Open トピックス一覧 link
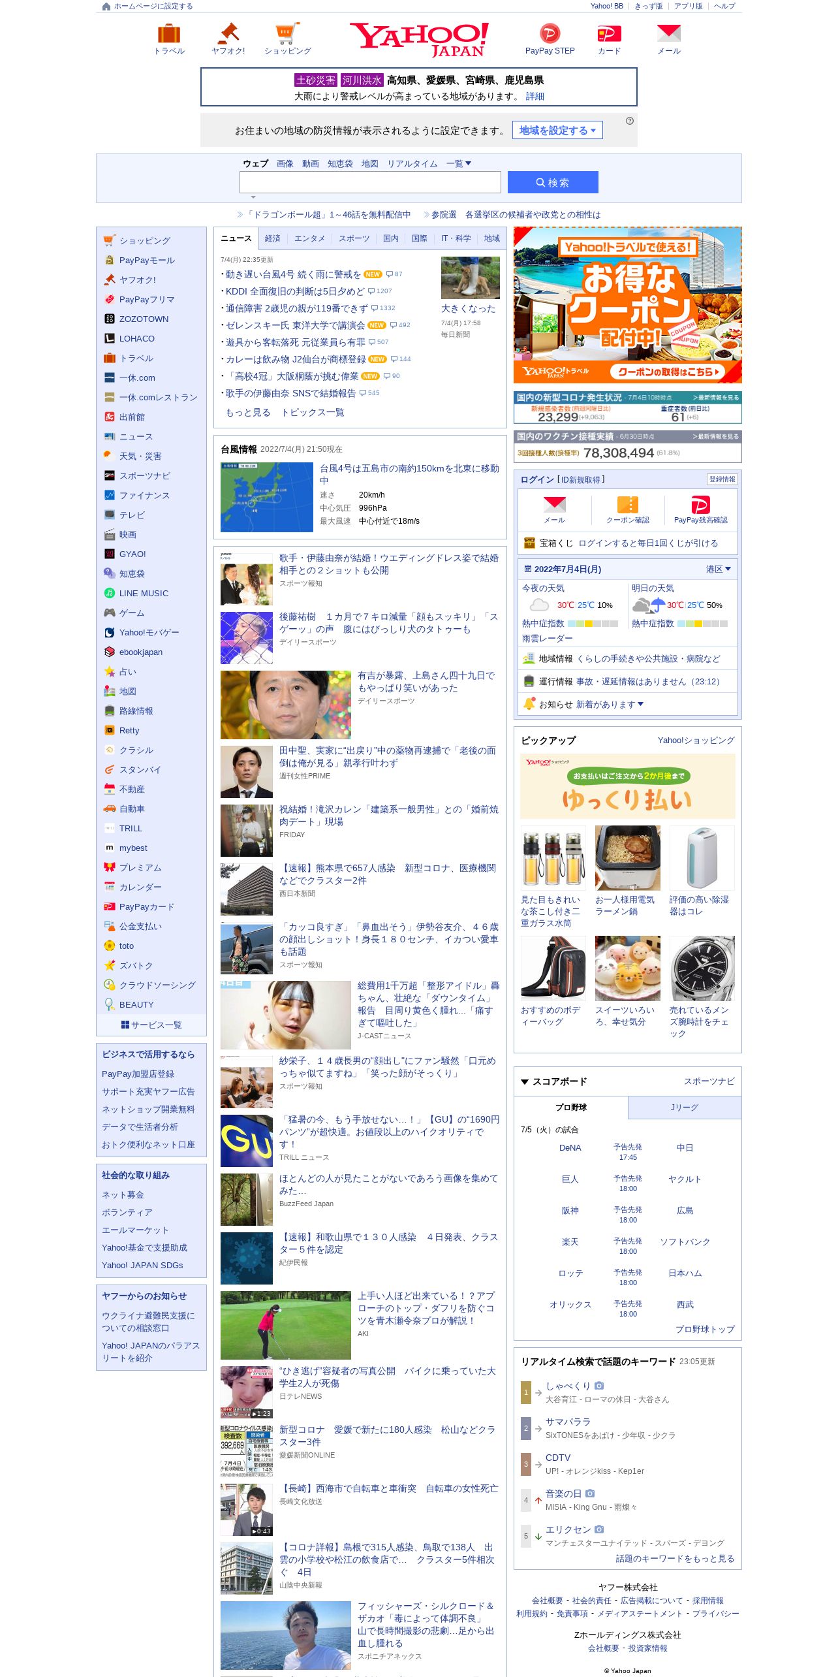The image size is (838, 1677). point(313,412)
